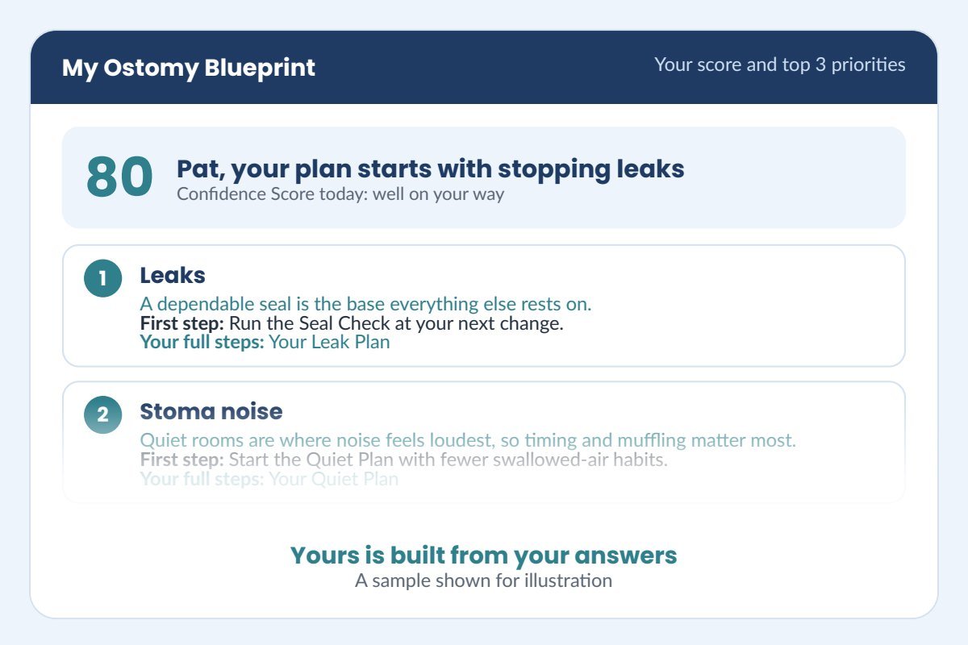Click the 'Your full steps:' label under Stoma noise

[x=202, y=479]
